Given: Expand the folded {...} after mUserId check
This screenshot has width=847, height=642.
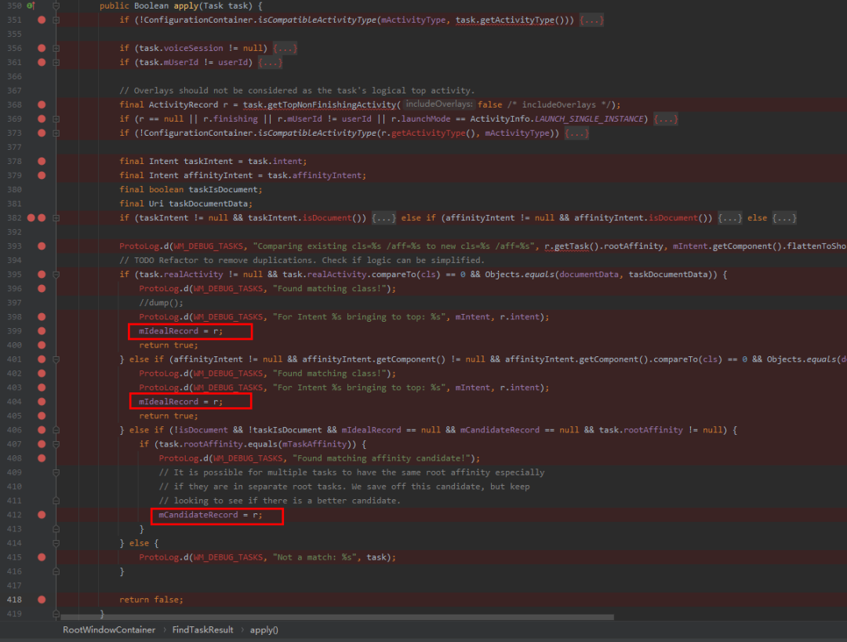Looking at the screenshot, I should click(x=270, y=62).
